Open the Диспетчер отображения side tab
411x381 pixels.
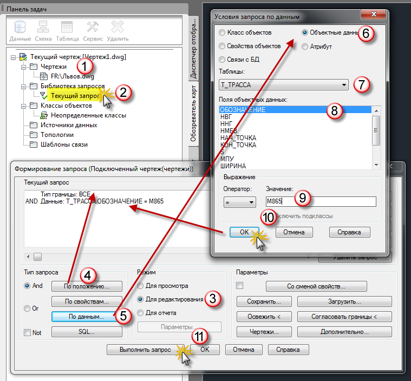click(193, 49)
